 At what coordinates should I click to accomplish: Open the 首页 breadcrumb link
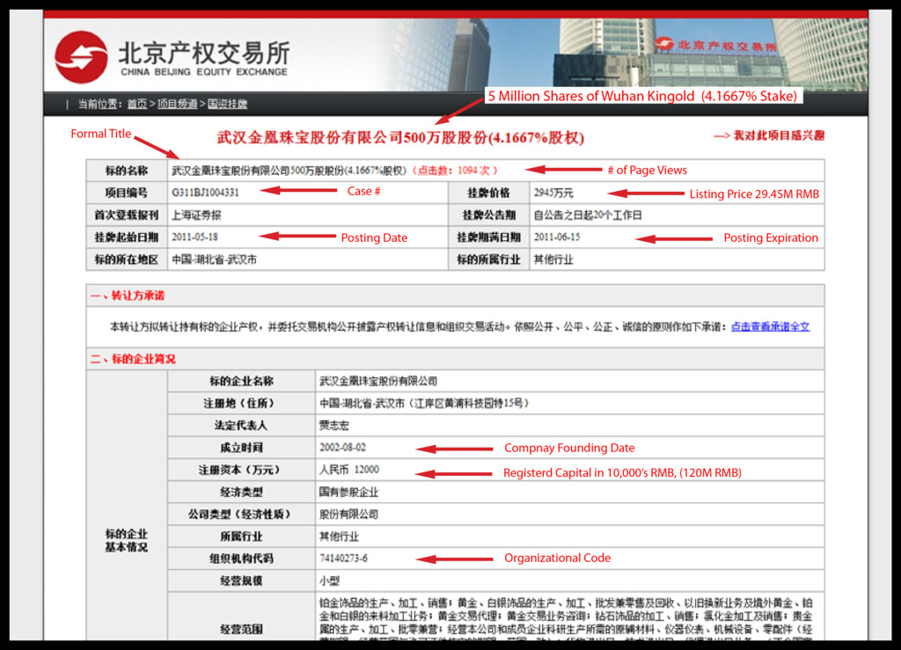[136, 104]
